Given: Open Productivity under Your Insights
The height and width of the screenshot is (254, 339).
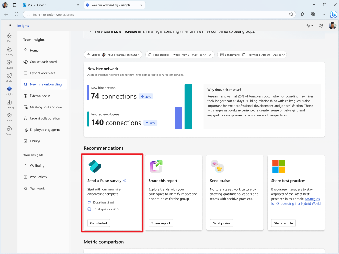Looking at the screenshot, I should 44,177.
